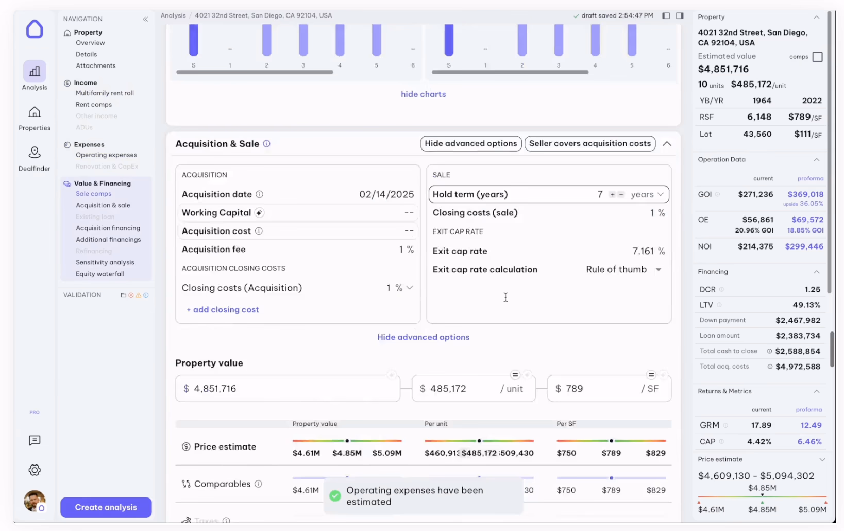Collapse the Acquisition & Sale section

(x=667, y=144)
